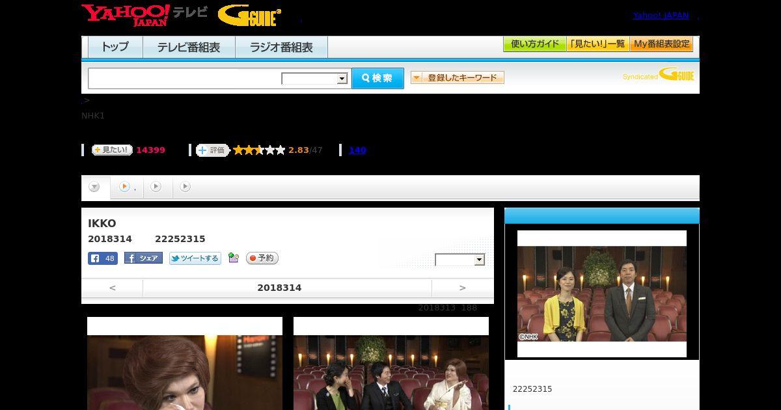Click the 評価 plus button

[x=212, y=150]
